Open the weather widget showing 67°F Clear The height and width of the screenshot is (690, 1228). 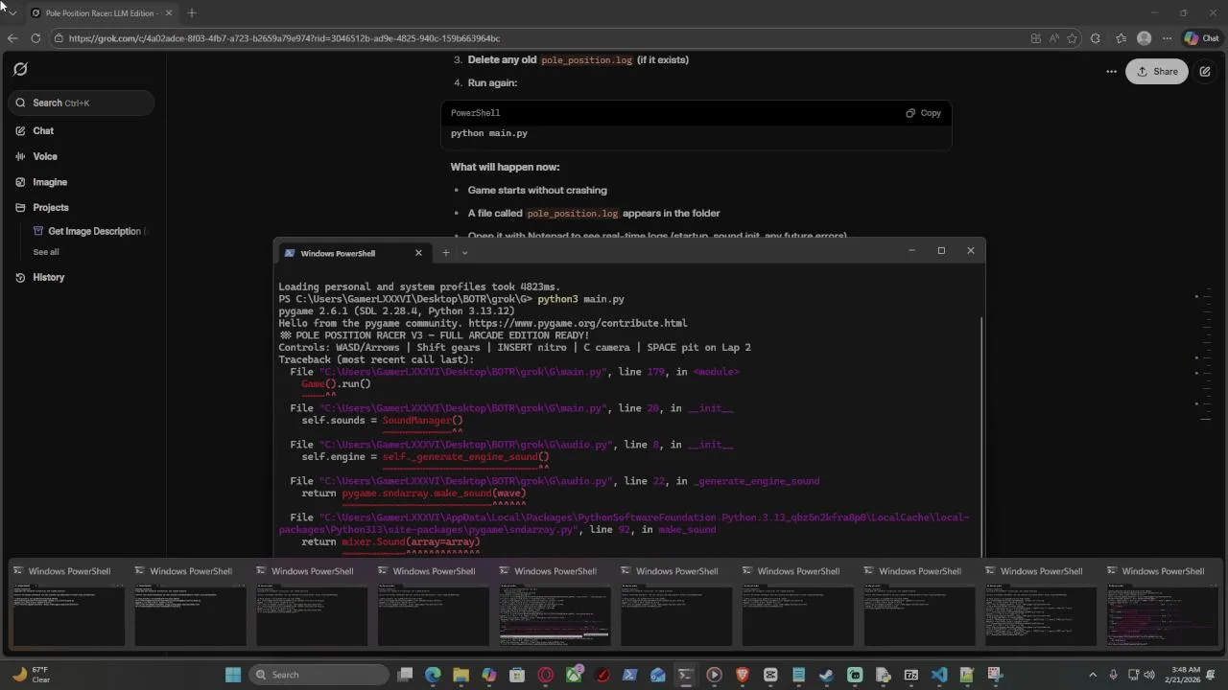pos(31,675)
